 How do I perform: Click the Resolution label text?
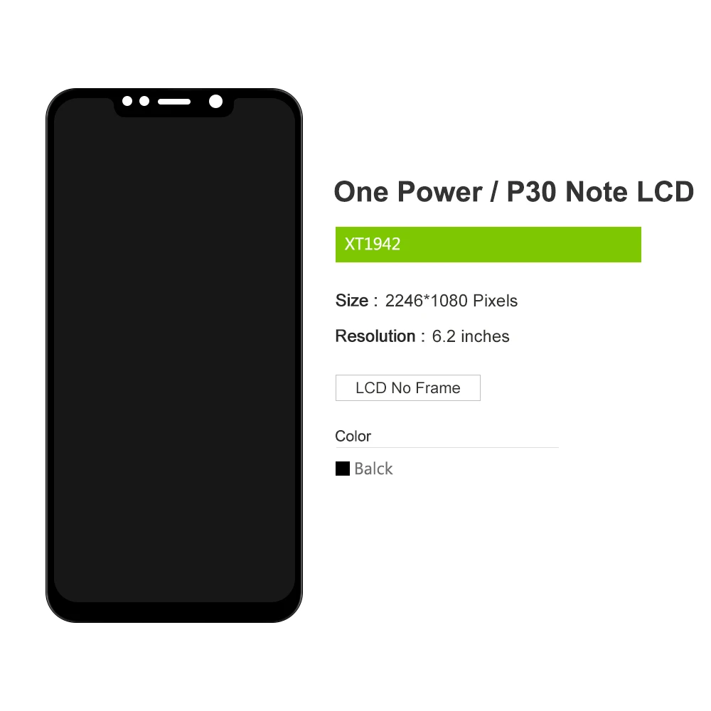point(375,336)
